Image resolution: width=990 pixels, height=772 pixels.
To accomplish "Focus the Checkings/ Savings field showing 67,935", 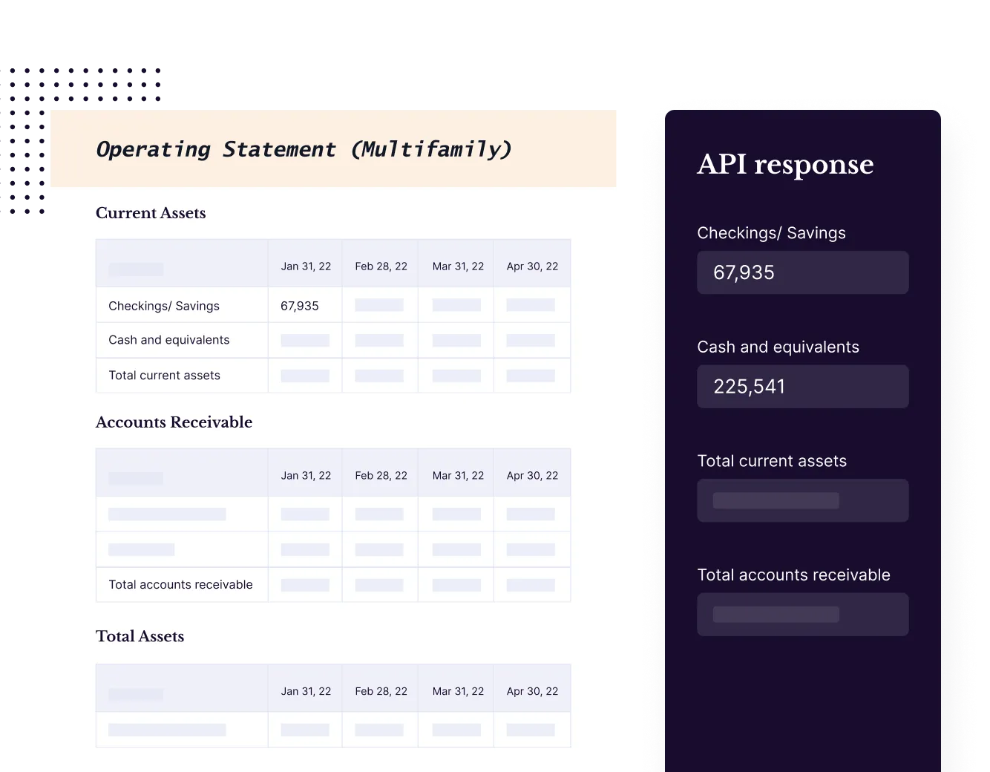I will [x=802, y=272].
